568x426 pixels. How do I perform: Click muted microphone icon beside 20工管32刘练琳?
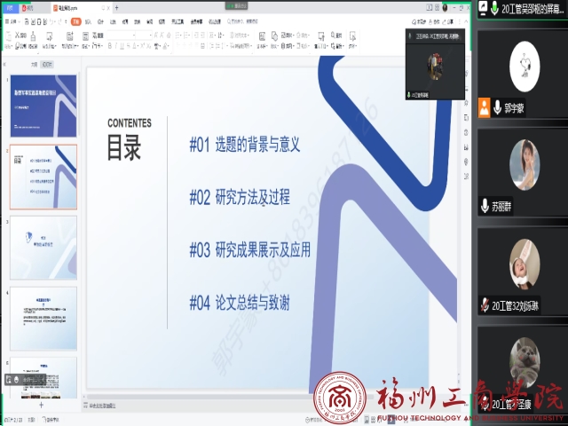(485, 304)
